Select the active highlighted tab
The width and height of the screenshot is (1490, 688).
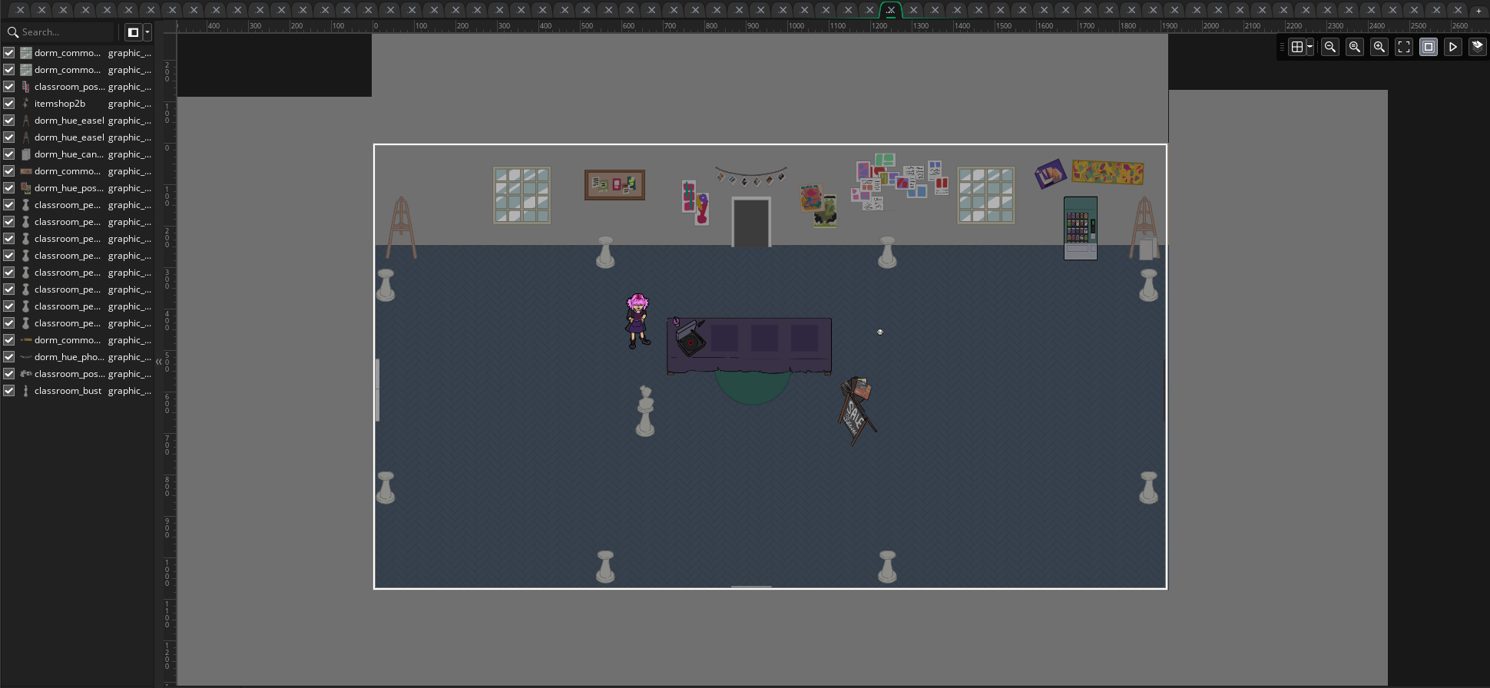(891, 10)
